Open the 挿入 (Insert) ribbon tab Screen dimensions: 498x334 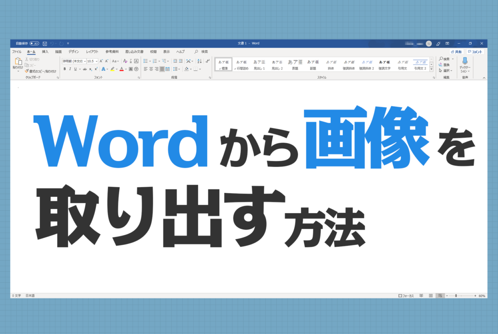coord(45,52)
